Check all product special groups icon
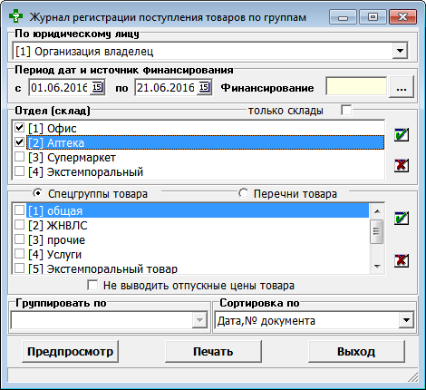The image size is (426, 390). click(402, 218)
